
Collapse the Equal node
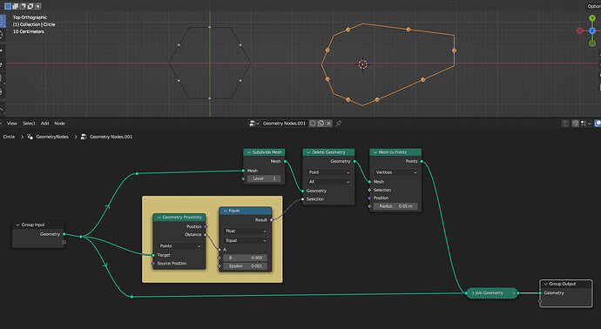(x=225, y=211)
